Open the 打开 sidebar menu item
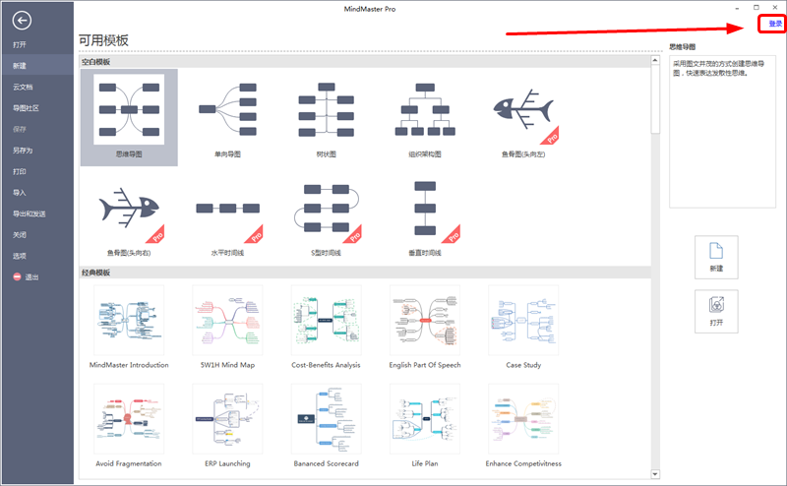 (37, 44)
